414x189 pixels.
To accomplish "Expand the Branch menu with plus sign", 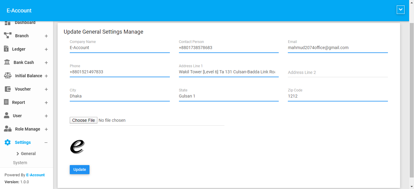I will pyautogui.click(x=46, y=36).
